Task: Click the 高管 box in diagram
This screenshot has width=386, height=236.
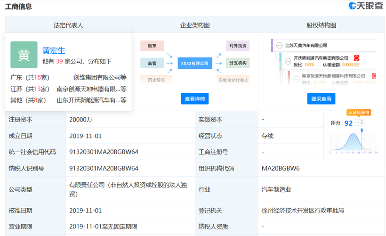Action: (x=152, y=63)
